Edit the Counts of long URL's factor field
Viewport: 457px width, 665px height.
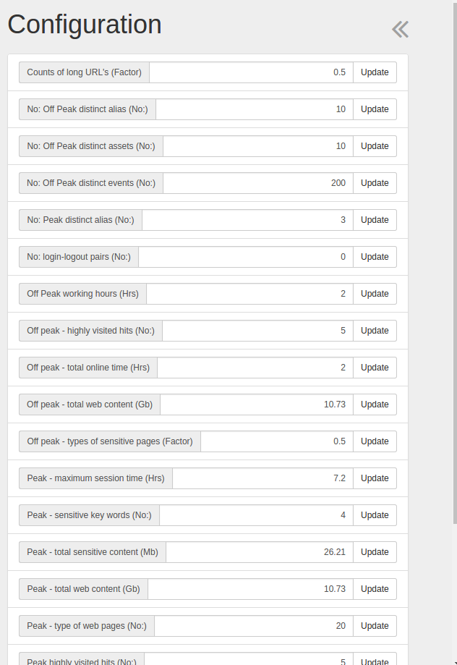point(251,72)
